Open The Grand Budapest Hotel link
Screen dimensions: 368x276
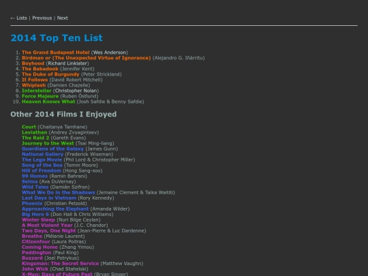point(56,52)
